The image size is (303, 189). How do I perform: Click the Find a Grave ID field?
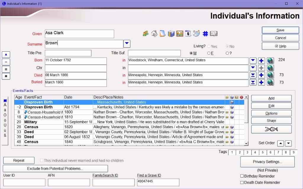pos(158,183)
